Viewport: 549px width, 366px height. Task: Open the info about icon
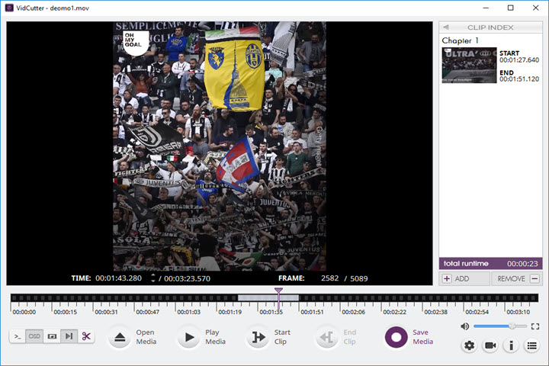[511, 345]
